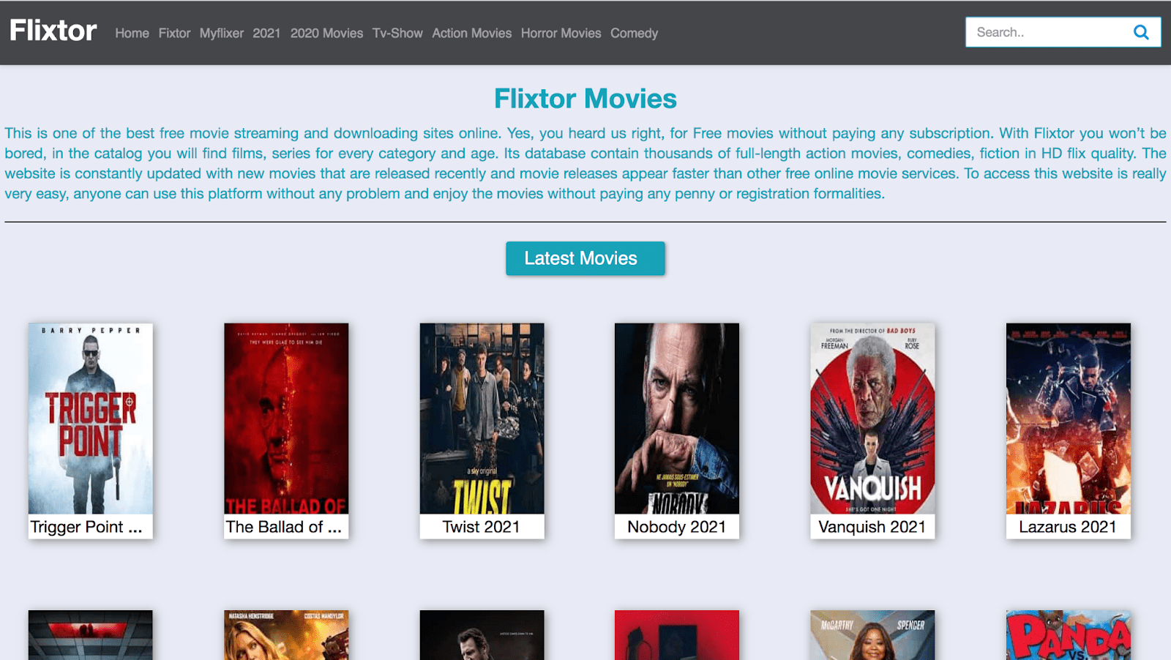The height and width of the screenshot is (660, 1171).
Task: Click the "Twist 2021" title link
Action: tap(482, 527)
